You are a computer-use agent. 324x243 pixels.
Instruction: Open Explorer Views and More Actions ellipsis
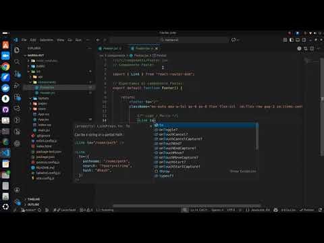pos(89,48)
